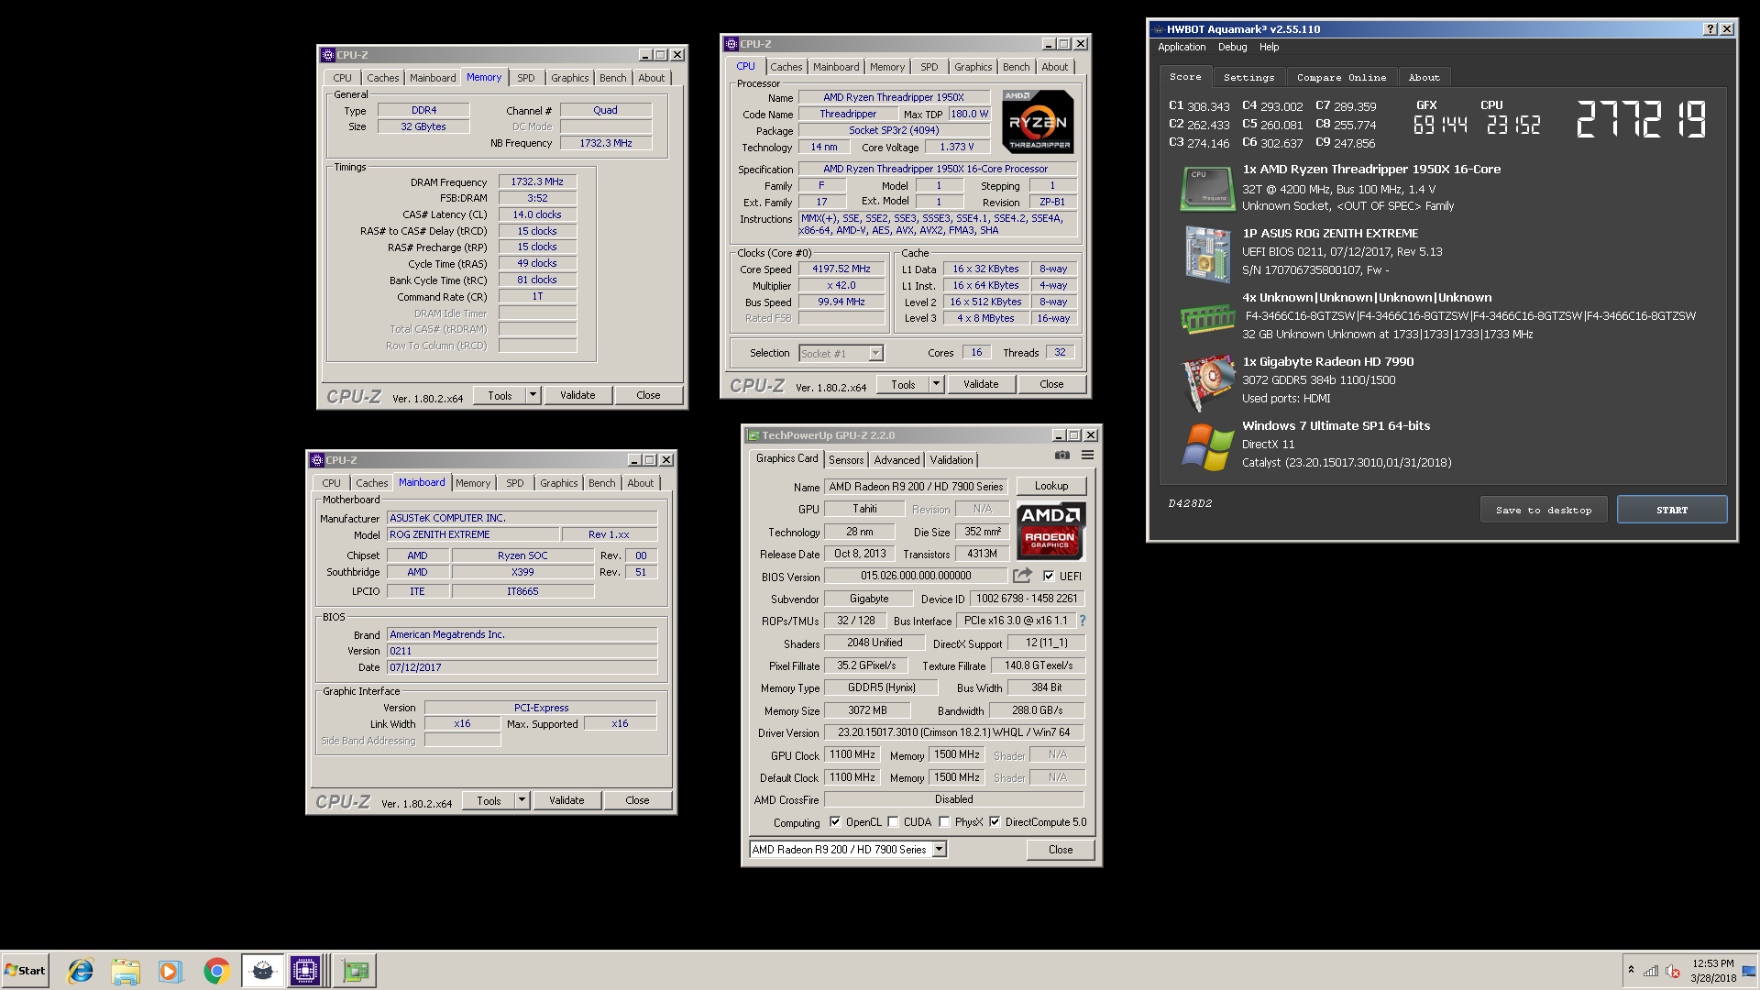
Task: Click the Aquamark help question mark button
Action: pos(1710,29)
